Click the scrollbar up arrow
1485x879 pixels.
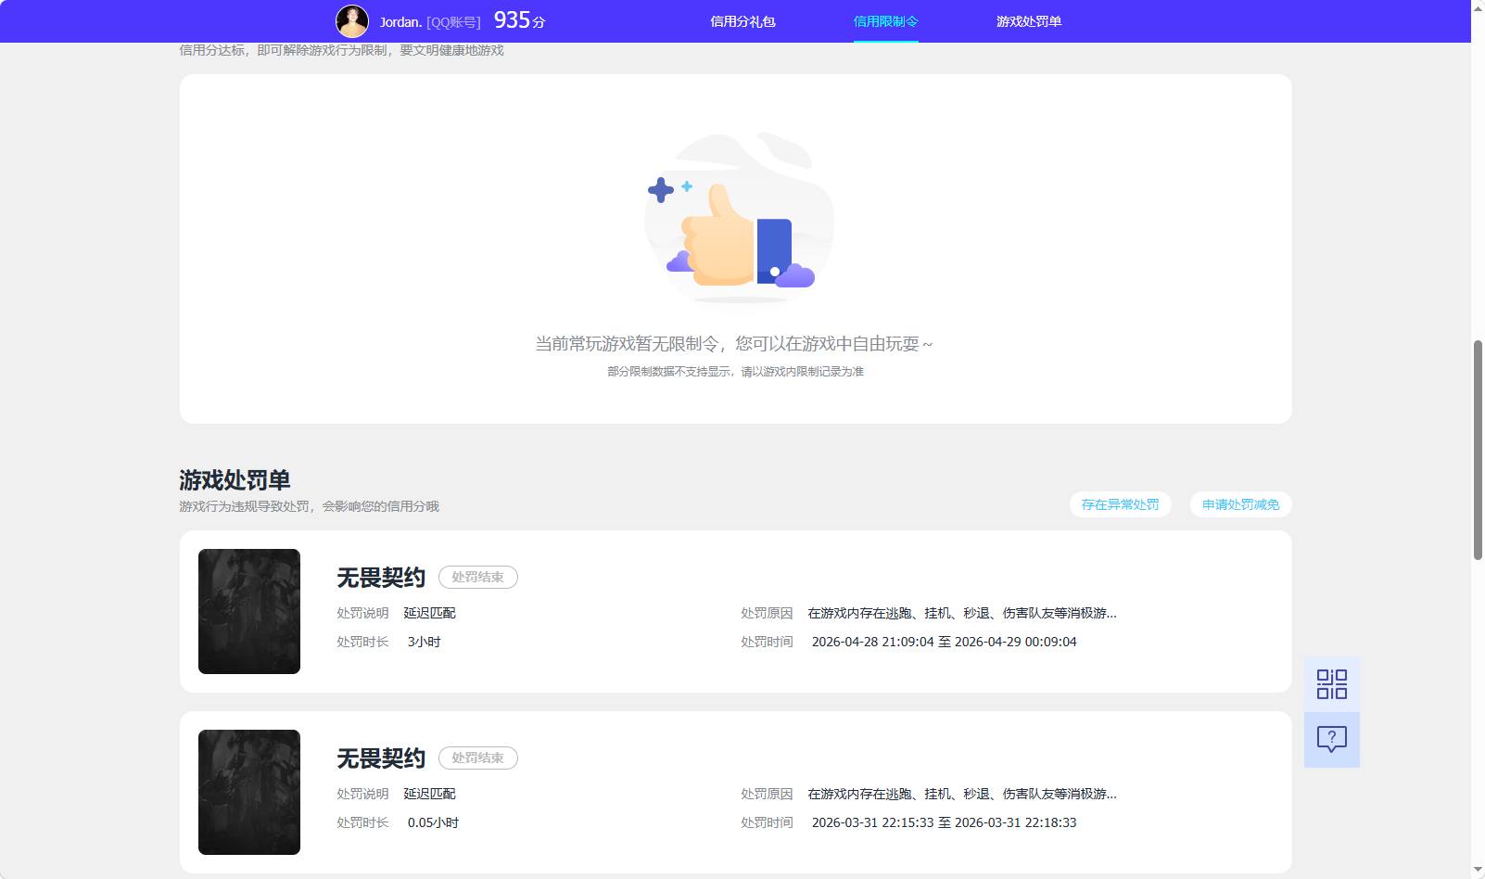pos(1478,7)
